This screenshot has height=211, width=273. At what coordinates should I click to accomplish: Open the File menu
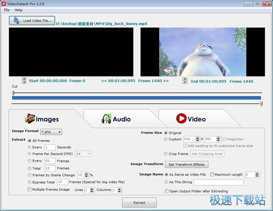tap(7, 10)
